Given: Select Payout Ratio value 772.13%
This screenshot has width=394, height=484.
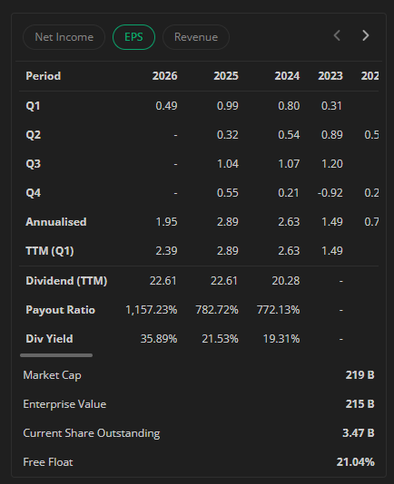Looking at the screenshot, I should 279,310.
